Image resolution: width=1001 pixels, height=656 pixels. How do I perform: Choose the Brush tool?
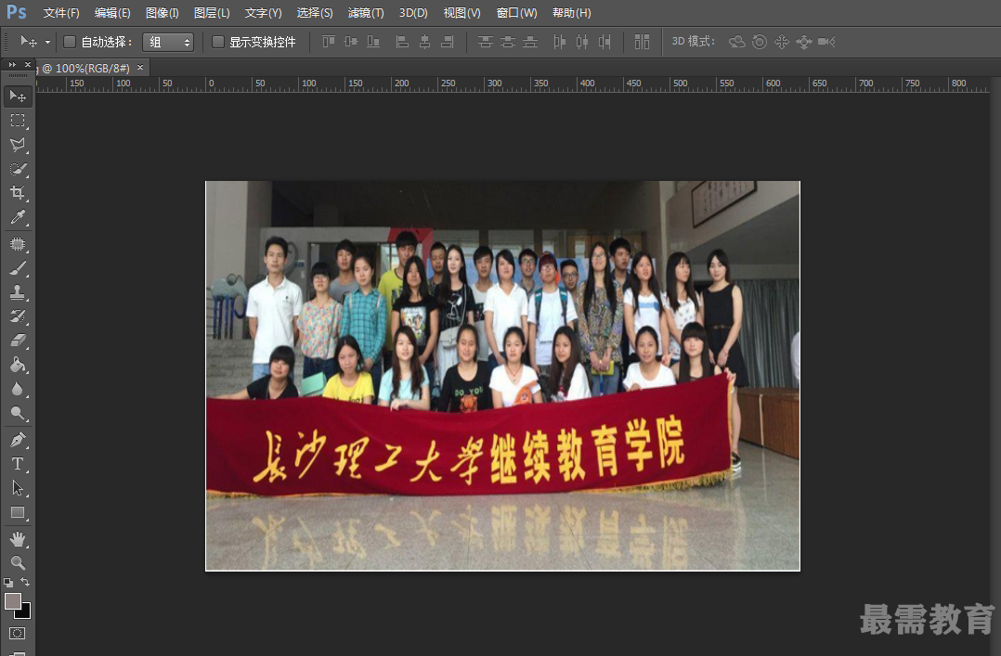pyautogui.click(x=18, y=269)
